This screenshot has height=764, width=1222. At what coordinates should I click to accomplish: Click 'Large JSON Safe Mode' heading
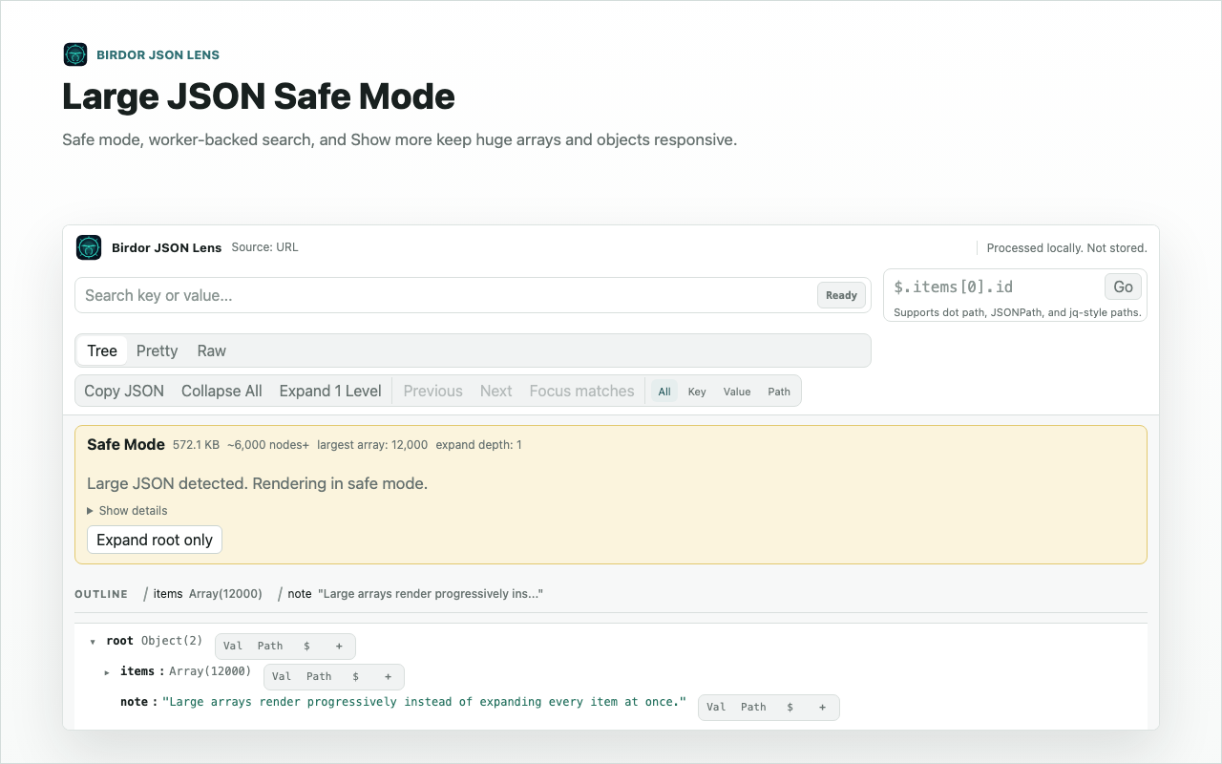[x=259, y=96]
